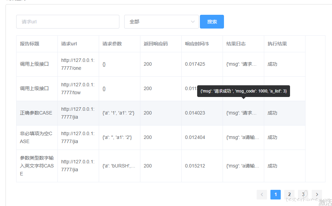332x206 pixels.
Task: Select current page 1 button
Action: coord(276,195)
